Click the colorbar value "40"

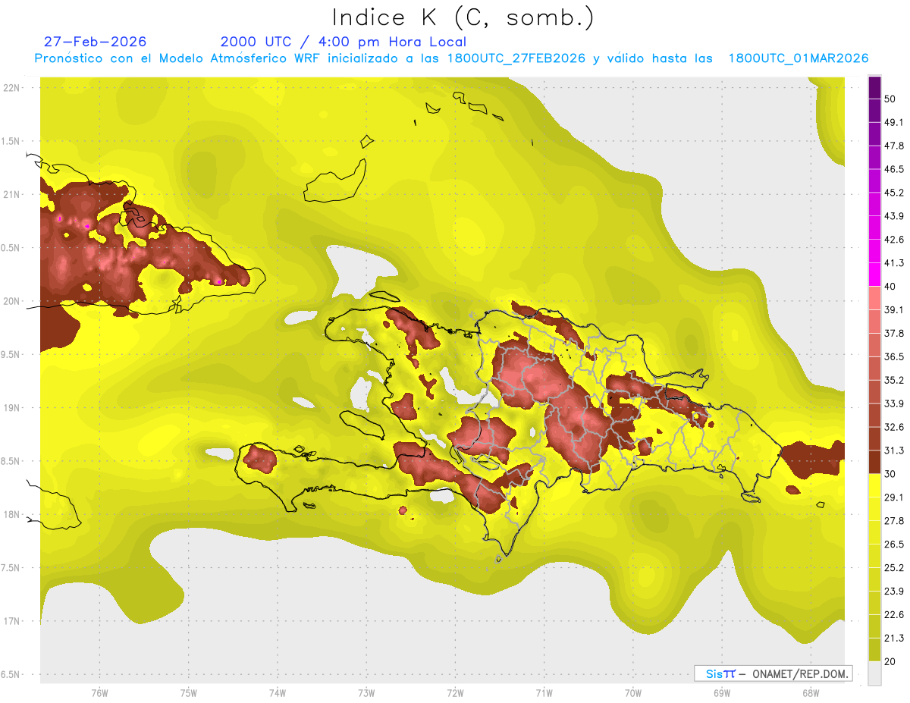(x=890, y=287)
